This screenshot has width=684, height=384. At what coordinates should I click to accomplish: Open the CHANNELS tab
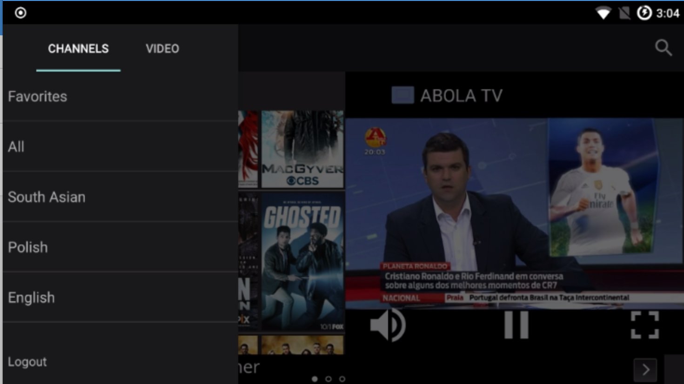click(78, 48)
